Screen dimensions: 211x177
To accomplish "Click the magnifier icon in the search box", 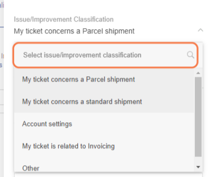I will [190, 55].
